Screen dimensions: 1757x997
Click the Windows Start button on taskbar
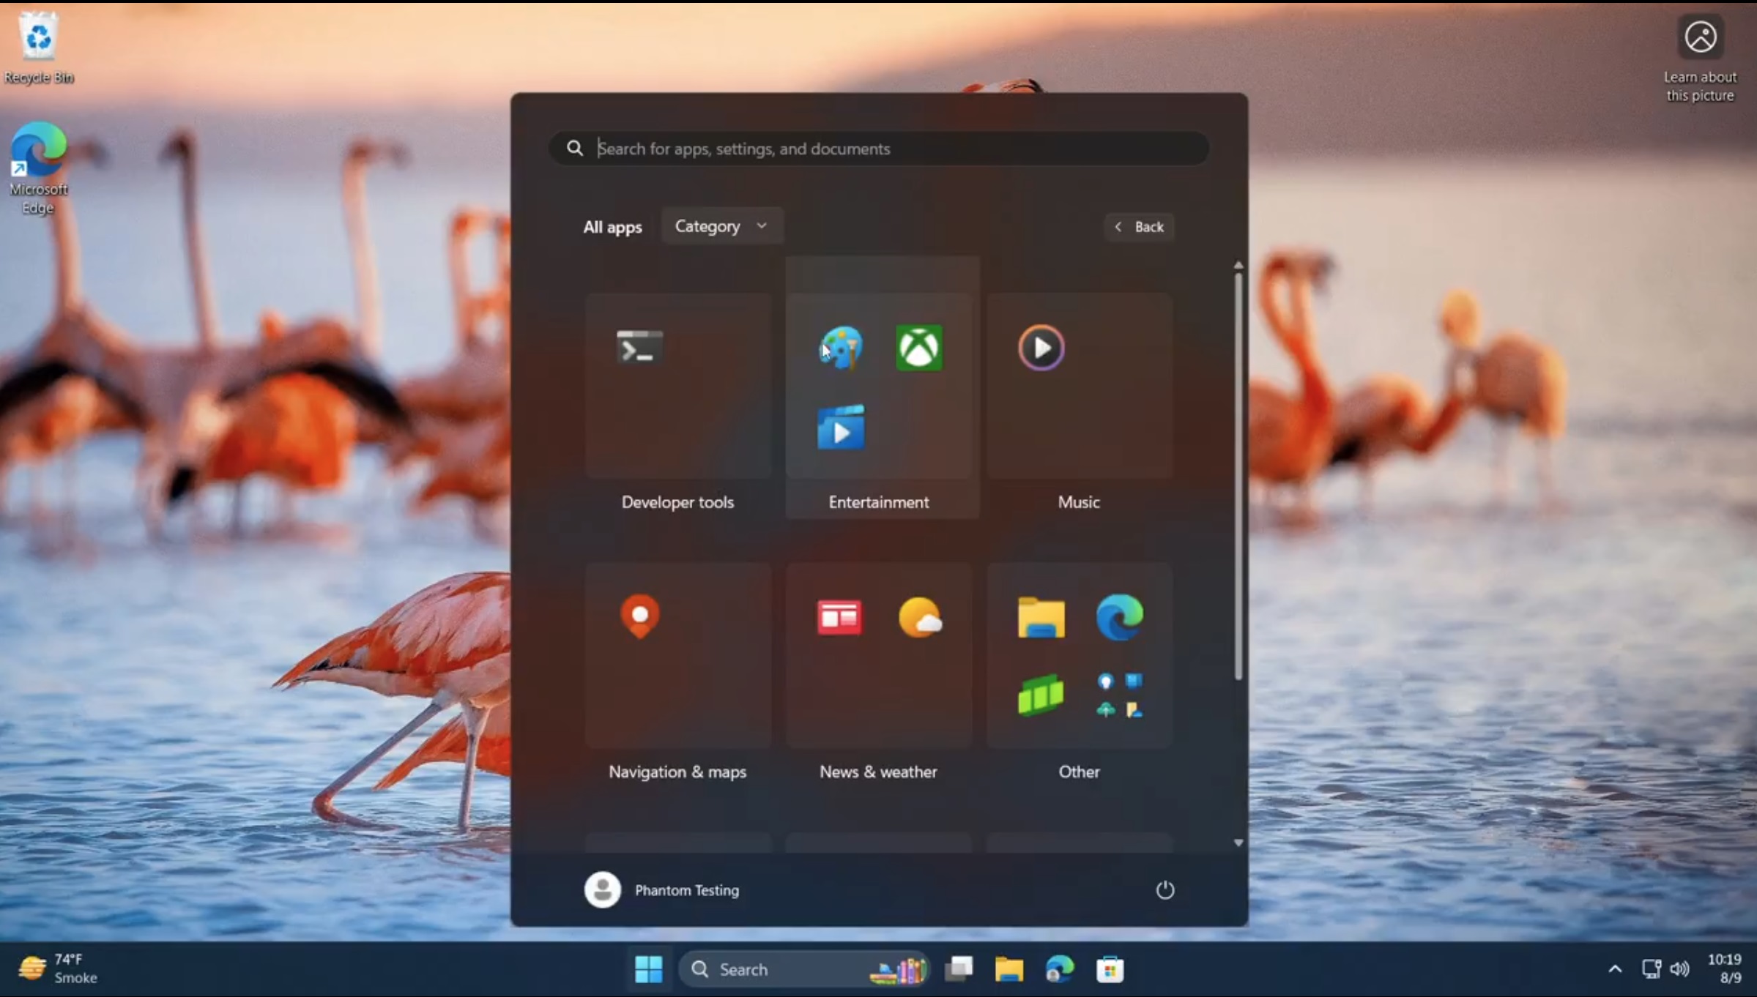648,969
